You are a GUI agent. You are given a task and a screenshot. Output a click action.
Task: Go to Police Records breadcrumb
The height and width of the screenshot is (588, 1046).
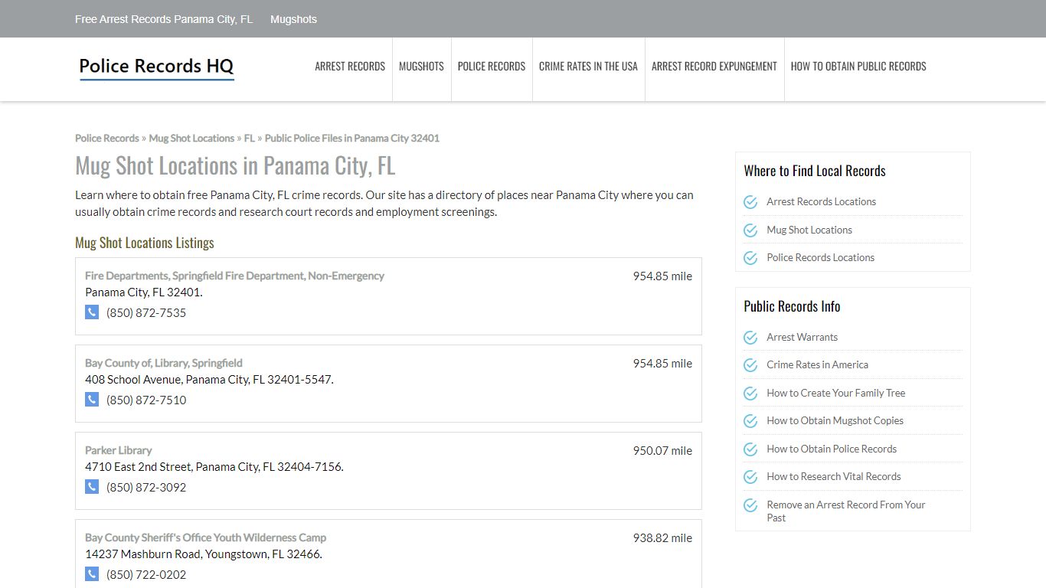coord(107,139)
